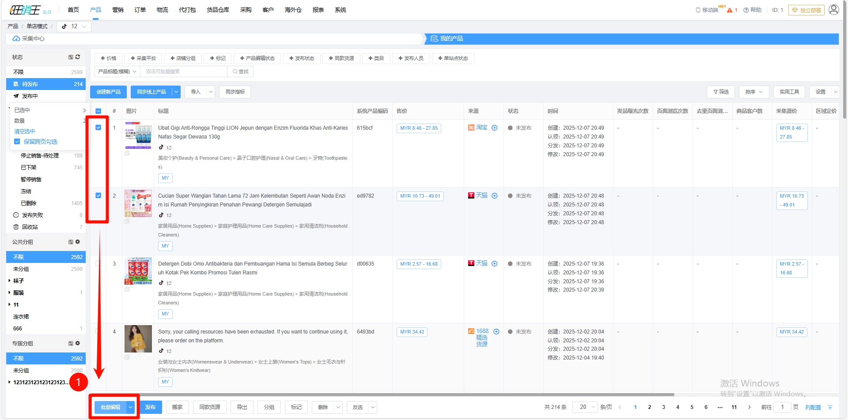Click scroll-to-top arrow icon beside 列配置
The image size is (848, 420).
(x=830, y=407)
